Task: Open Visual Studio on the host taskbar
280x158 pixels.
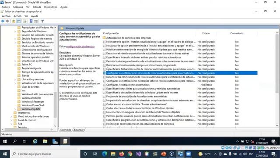Action: point(138,154)
